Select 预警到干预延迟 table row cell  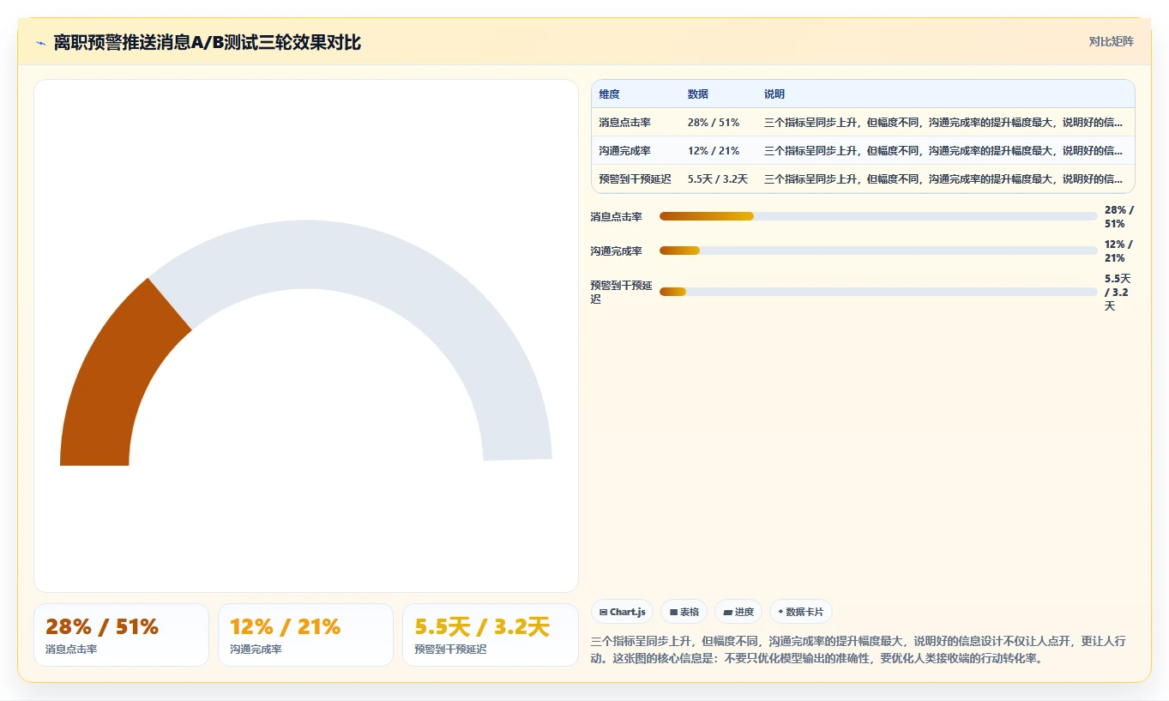636,179
